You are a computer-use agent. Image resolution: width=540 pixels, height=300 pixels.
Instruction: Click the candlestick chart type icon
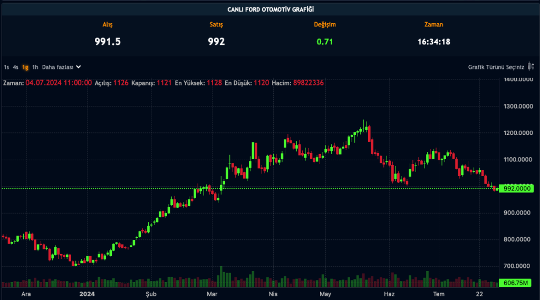(x=531, y=66)
